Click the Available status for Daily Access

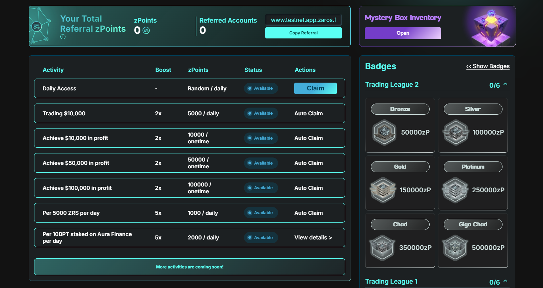click(261, 88)
